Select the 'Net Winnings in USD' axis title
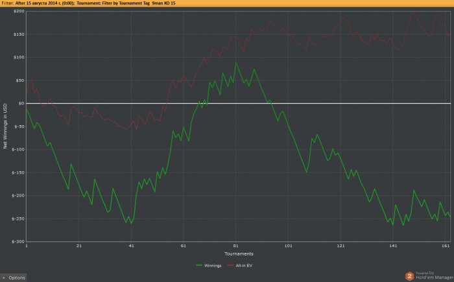This screenshot has width=454, height=282. click(x=5, y=126)
